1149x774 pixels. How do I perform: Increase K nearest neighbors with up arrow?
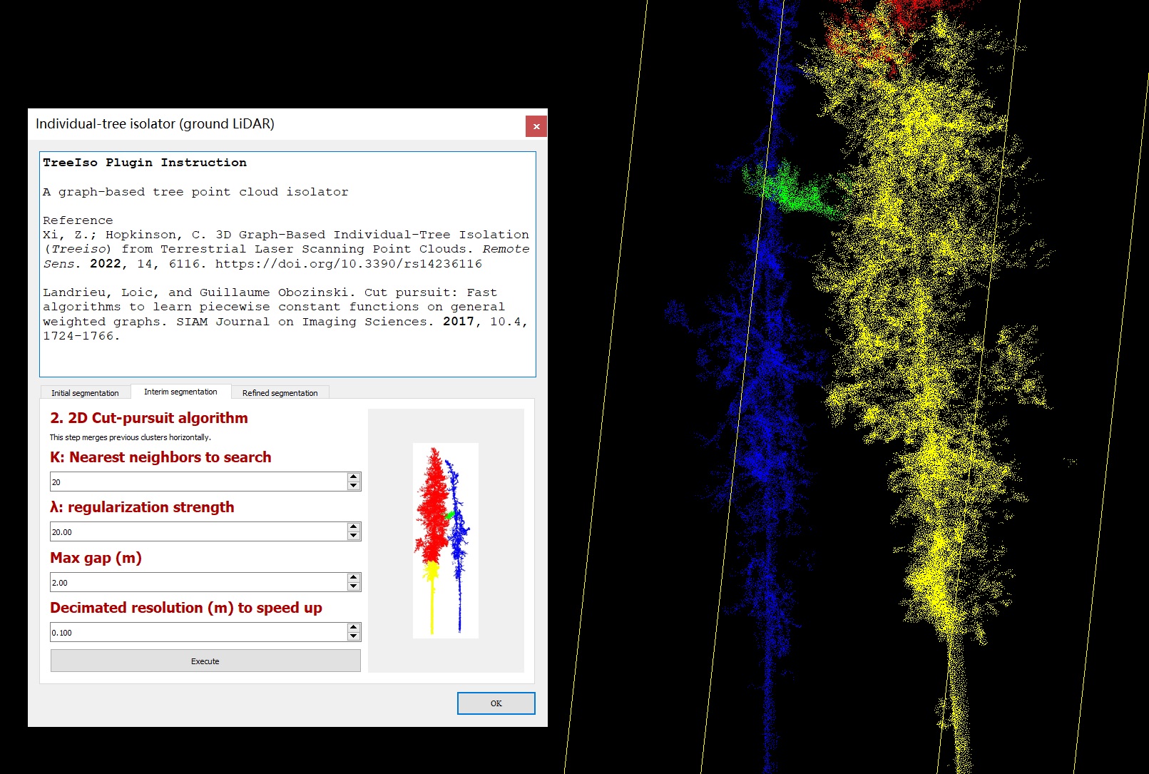click(x=354, y=477)
